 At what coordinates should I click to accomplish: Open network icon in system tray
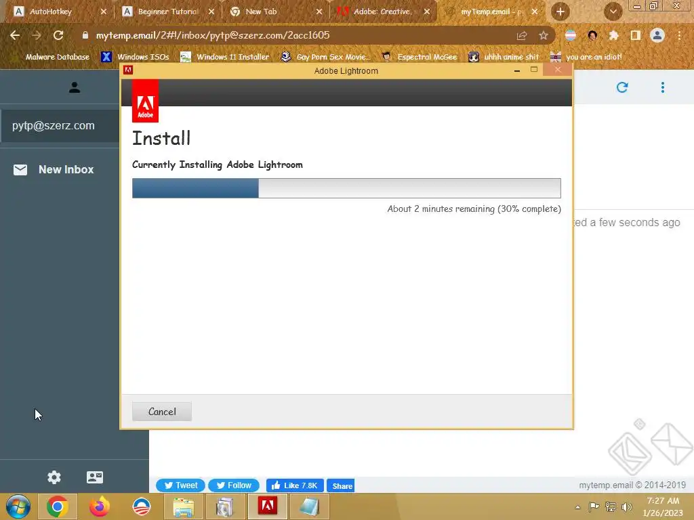(611, 506)
